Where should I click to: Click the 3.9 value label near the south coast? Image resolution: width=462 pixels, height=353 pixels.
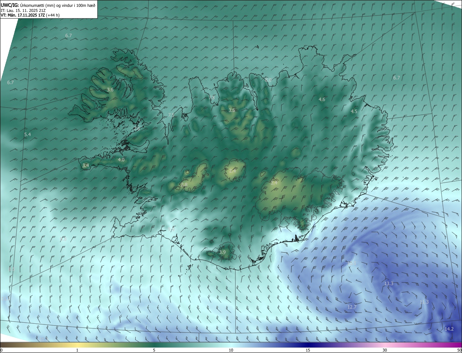(222, 252)
